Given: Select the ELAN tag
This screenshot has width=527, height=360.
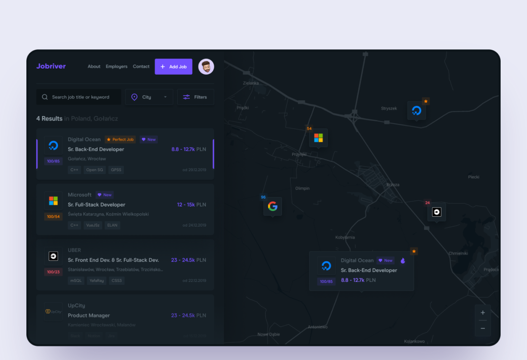Looking at the screenshot, I should point(112,225).
